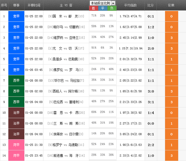Open the 日尔曼 team link
The height and width of the screenshot is (161, 186).
(x=74, y=134)
